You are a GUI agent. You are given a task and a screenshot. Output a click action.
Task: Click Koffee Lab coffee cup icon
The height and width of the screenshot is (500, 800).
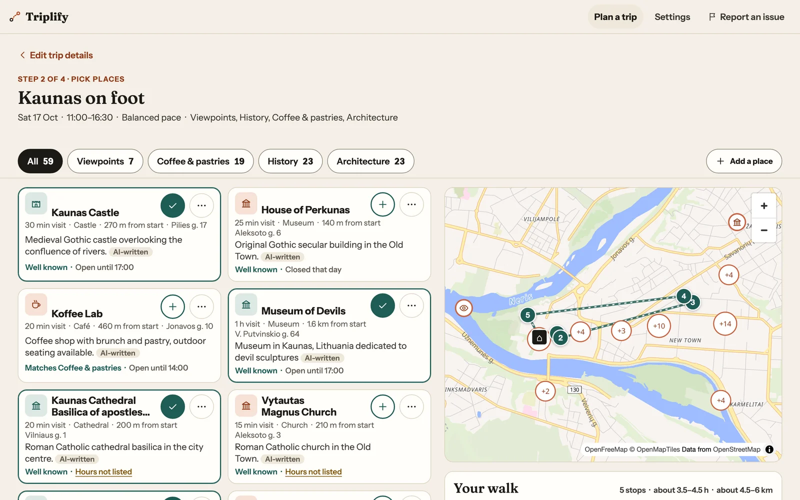coord(36,304)
